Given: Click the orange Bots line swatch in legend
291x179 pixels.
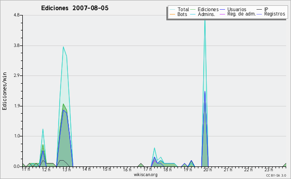Looking at the screenshot, I should (x=172, y=14).
